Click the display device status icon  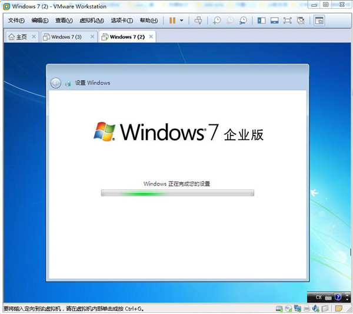[x=325, y=308]
